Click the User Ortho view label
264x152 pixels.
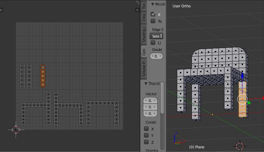tap(182, 6)
